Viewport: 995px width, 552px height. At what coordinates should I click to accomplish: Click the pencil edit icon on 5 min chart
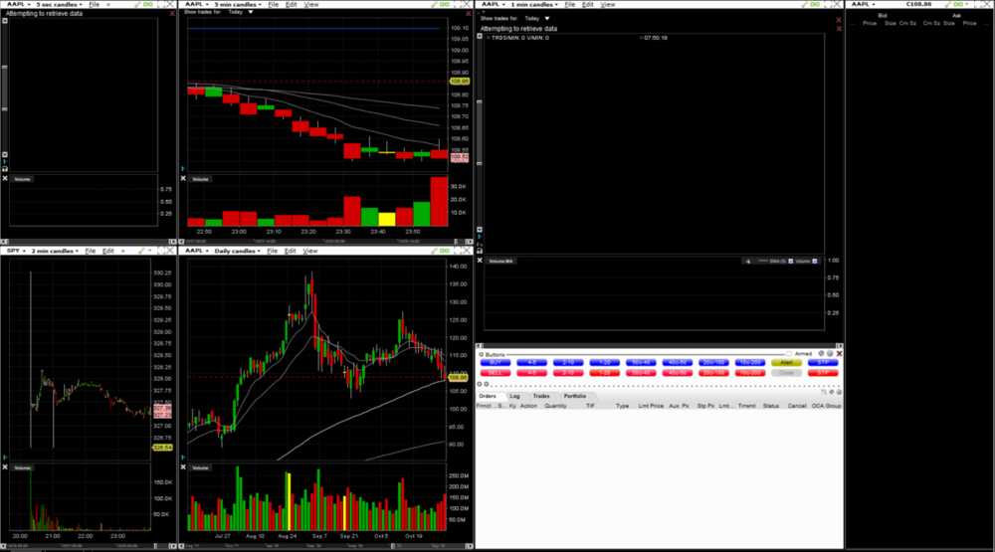(434, 5)
